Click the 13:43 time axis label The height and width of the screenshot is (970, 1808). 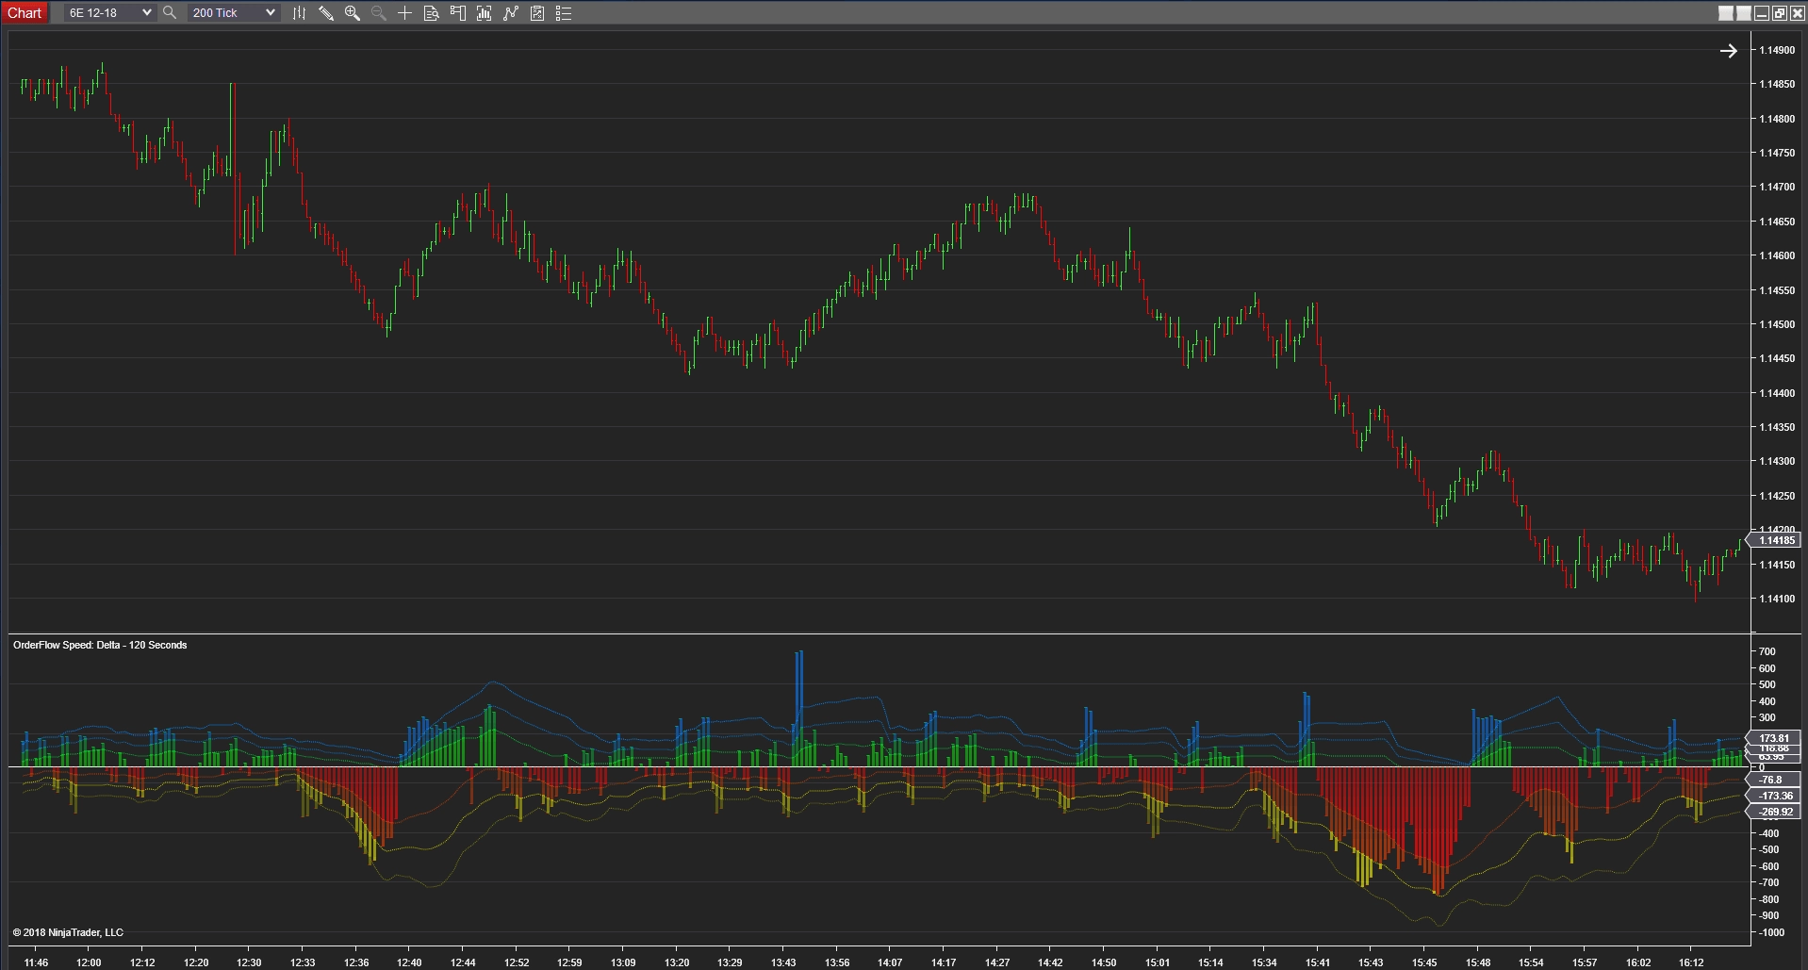pos(783,962)
